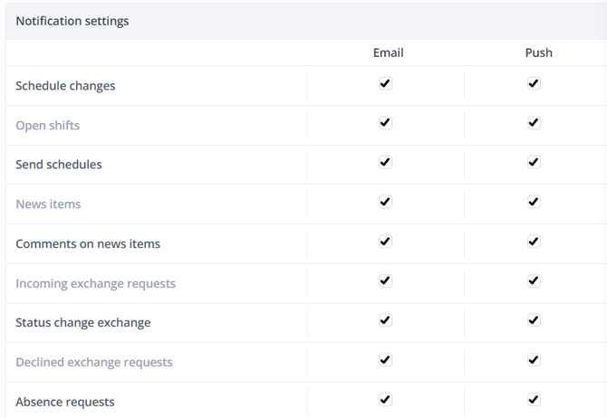Turn off Push for News items
The image size is (607, 418).
[534, 202]
